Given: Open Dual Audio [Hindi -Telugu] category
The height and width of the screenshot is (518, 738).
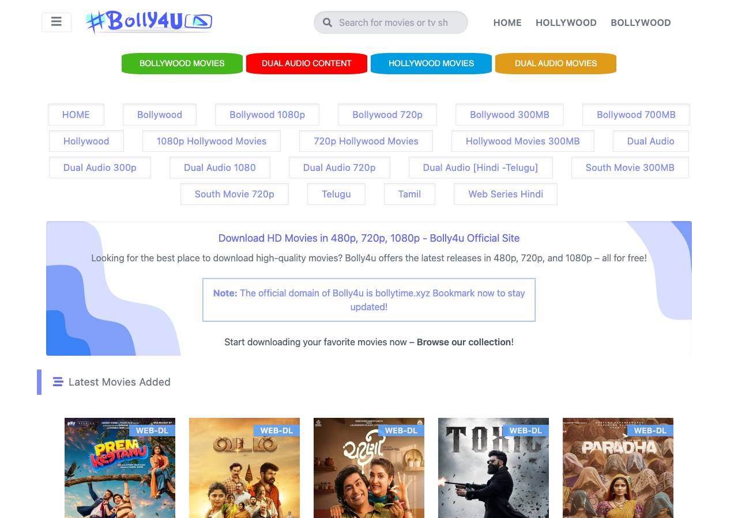Looking at the screenshot, I should click(x=481, y=167).
